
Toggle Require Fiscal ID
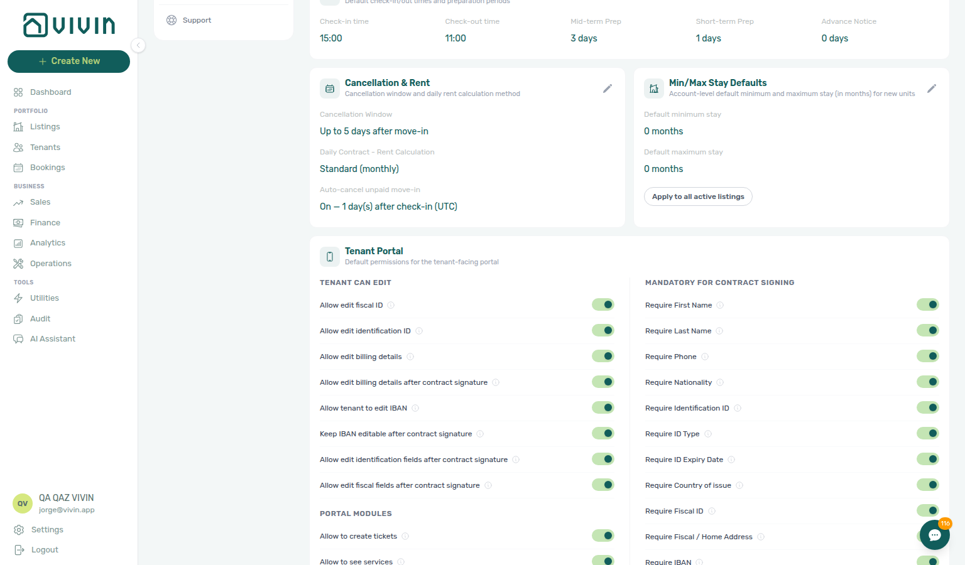pyautogui.click(x=928, y=511)
